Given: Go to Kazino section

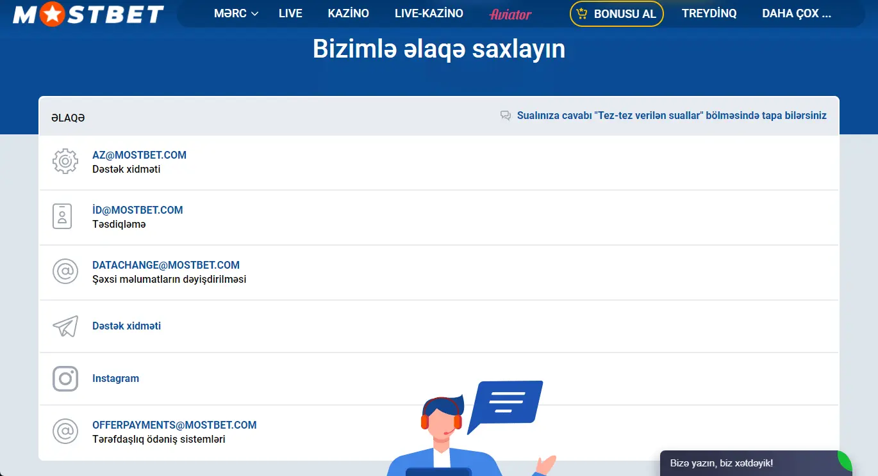Looking at the screenshot, I should click(348, 13).
